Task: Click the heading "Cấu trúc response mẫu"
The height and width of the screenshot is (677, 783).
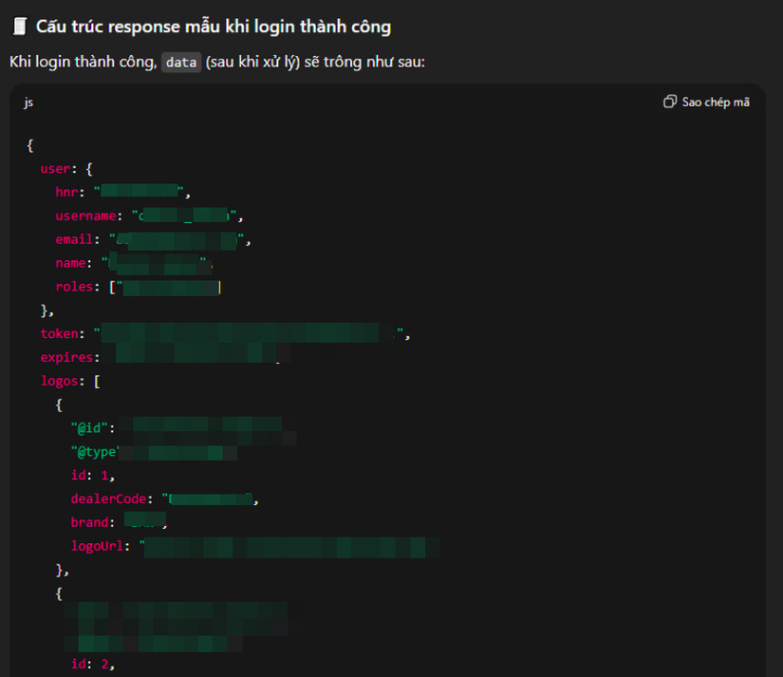Action: click(213, 27)
